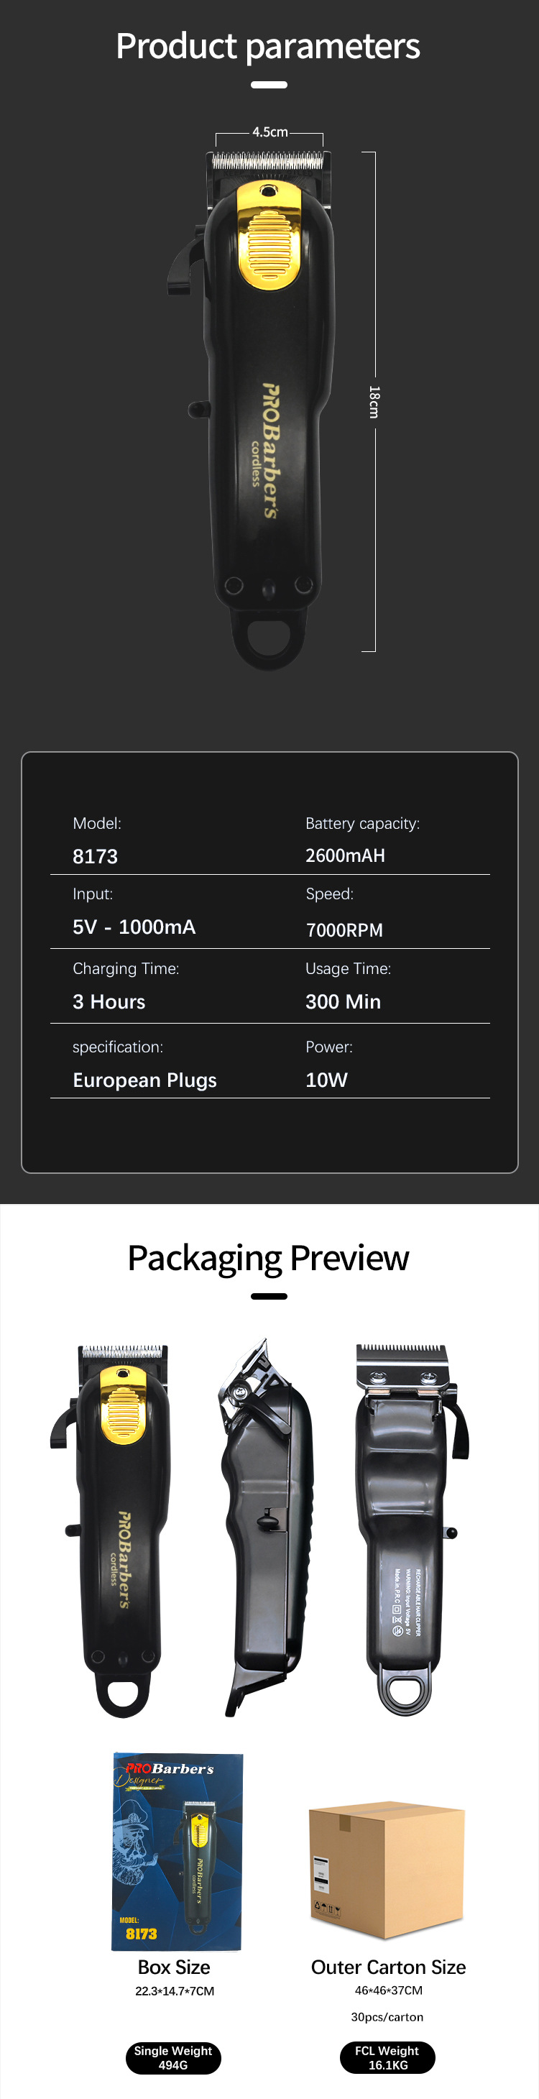539x2099 pixels.
Task: Click the 4.5cm blade width label
Action: pyautogui.click(x=269, y=132)
